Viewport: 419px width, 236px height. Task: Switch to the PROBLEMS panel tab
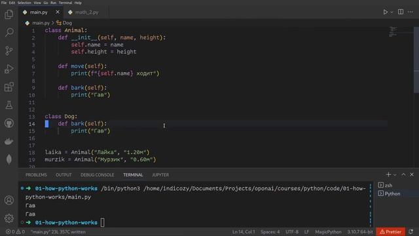(x=36, y=175)
